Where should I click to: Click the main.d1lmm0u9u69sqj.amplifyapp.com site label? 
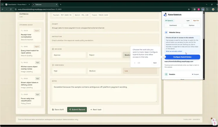click(x=179, y=61)
